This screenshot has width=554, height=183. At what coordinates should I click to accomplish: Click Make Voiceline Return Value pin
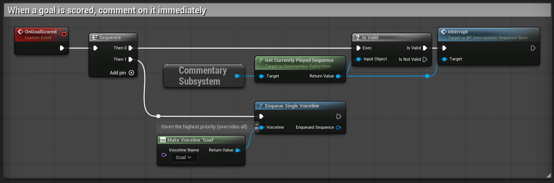click(x=238, y=150)
